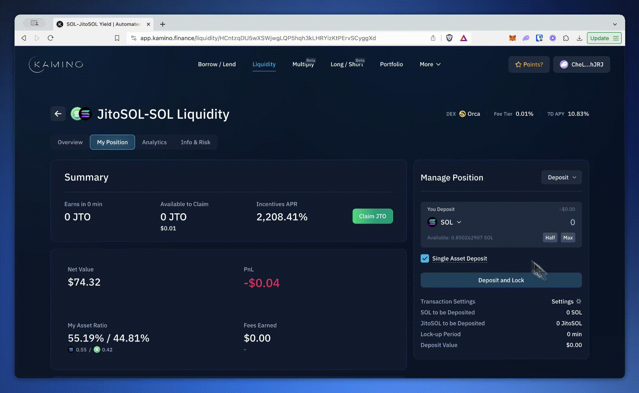Expand the More navigation menu
The width and height of the screenshot is (639, 393).
[x=430, y=64]
